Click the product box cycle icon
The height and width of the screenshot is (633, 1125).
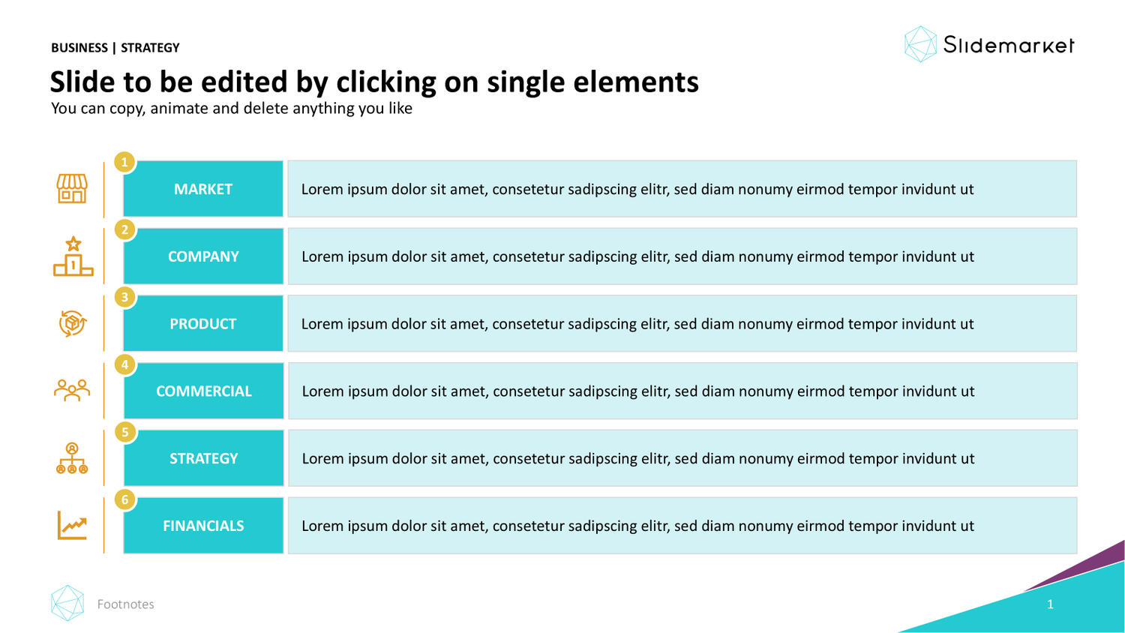click(73, 324)
